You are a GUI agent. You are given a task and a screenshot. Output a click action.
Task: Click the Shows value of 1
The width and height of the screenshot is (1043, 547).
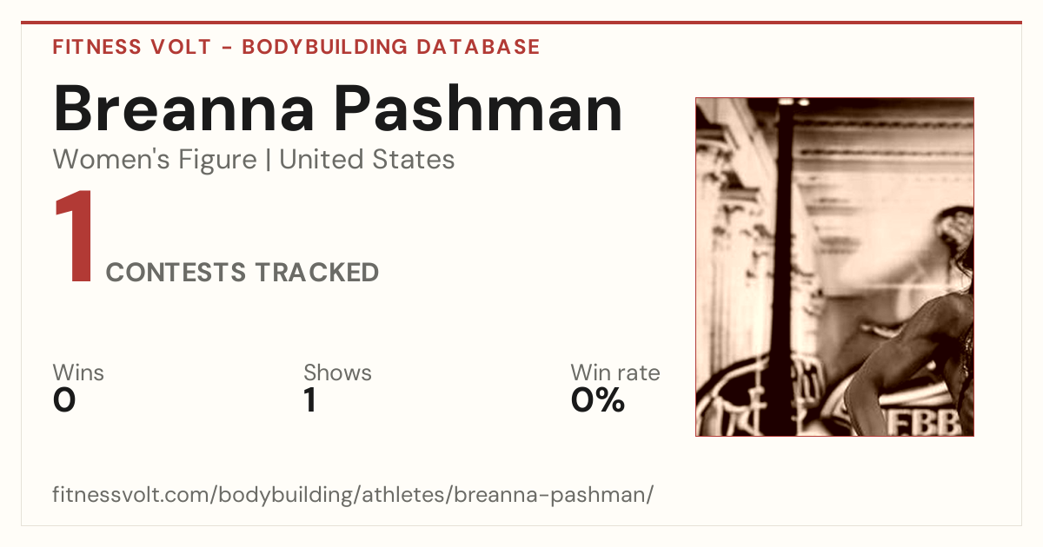tap(310, 400)
